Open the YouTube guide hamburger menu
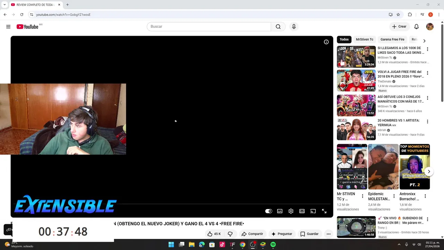Screen dimensions: 444x250 point(8,27)
